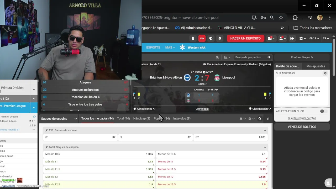336x189 pixels.
Task: Expand the Clasificación dropdown
Action: point(260,109)
